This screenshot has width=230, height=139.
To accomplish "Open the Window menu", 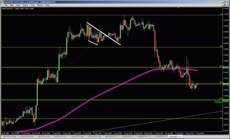I will click(x=40, y=5).
